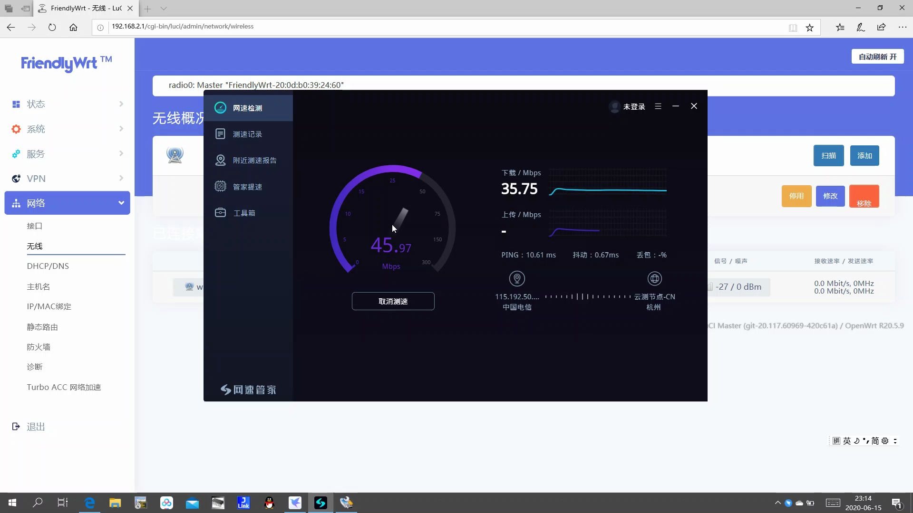Viewport: 913px width, 513px height.
Task: Click the 115.192.50.... IP address text
Action: (517, 296)
